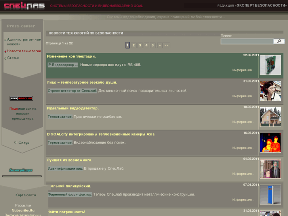Open the Карта сайта link
Image resolution: width=288 pixels, height=216 pixels.
click(x=26, y=195)
